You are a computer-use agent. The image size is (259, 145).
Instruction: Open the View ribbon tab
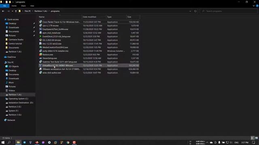point(32,6)
